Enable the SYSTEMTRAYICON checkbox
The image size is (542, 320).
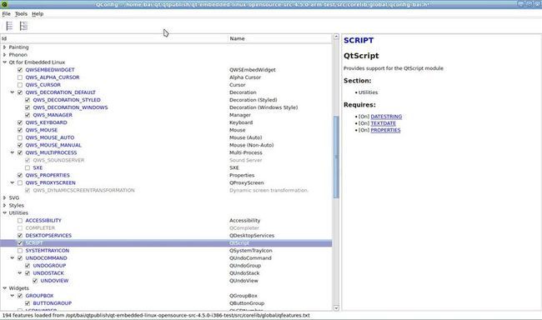click(x=20, y=251)
